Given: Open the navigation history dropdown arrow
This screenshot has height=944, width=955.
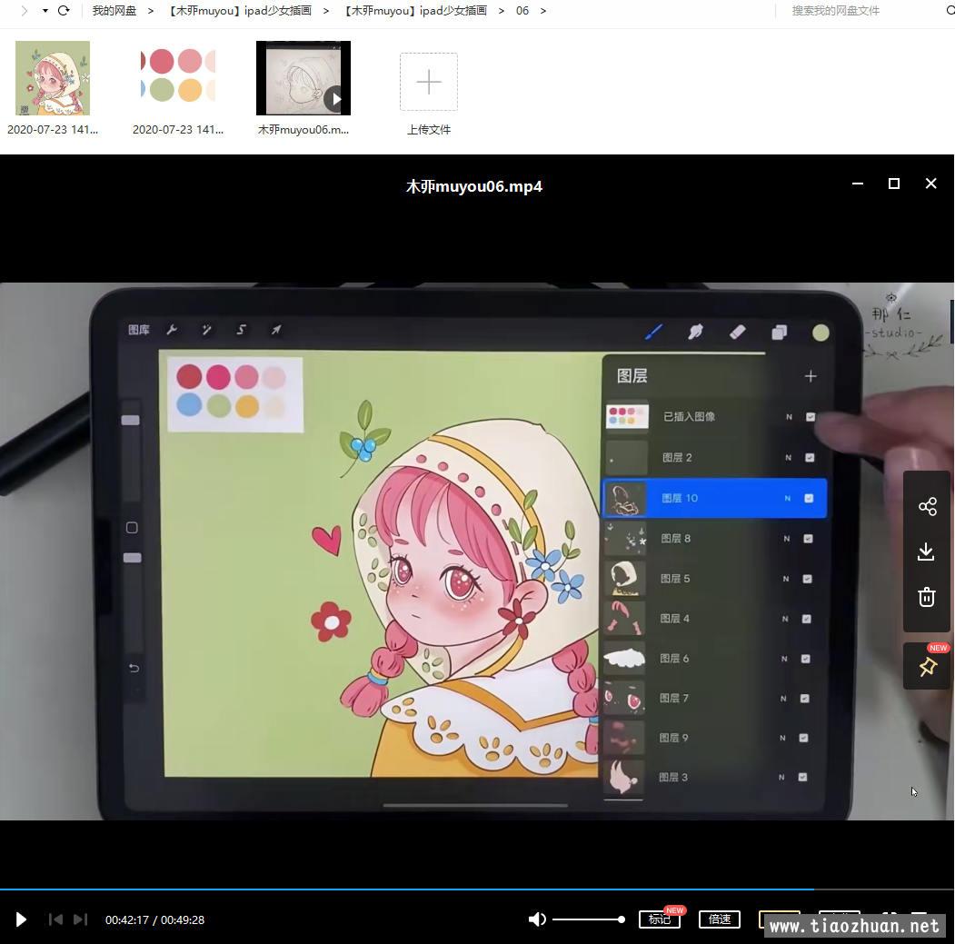Looking at the screenshot, I should [x=45, y=11].
